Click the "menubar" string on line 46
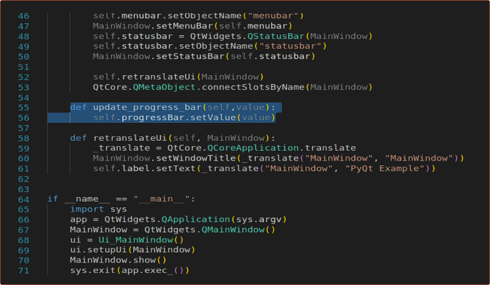This screenshot has width=490, height=285. pyautogui.click(x=274, y=16)
